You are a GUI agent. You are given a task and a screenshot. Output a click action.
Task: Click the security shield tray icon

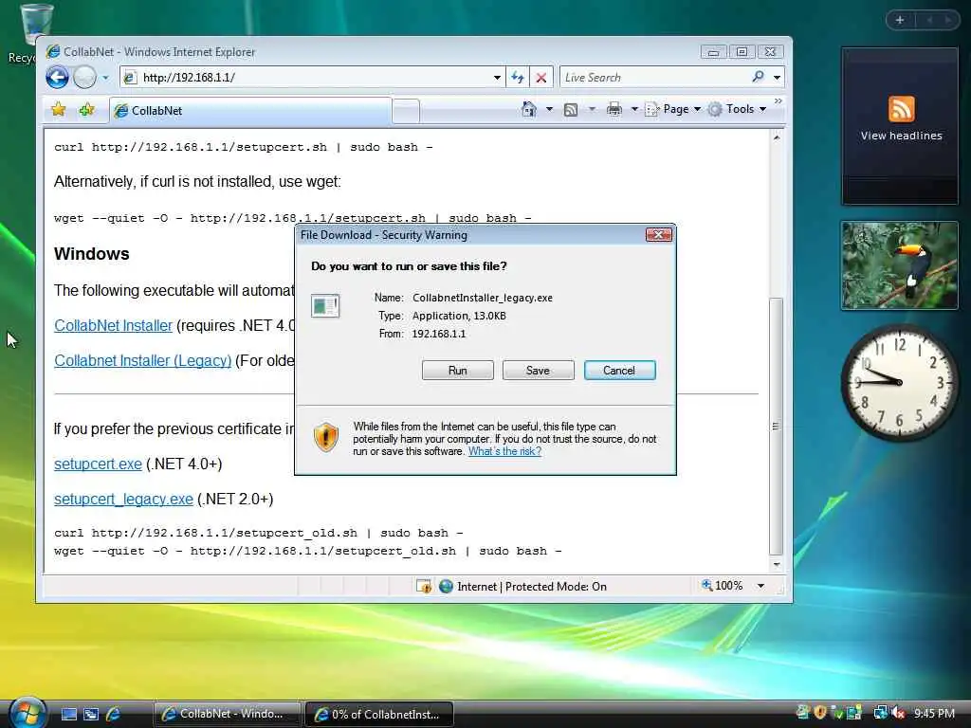(x=820, y=713)
